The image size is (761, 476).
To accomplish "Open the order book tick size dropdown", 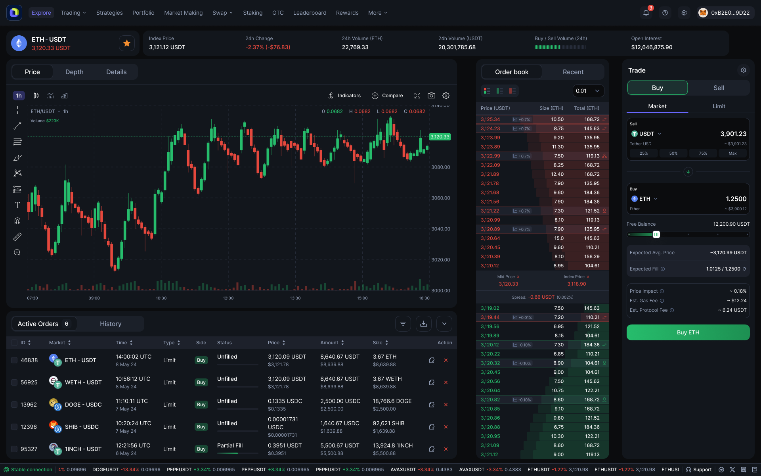I will 588,91.
